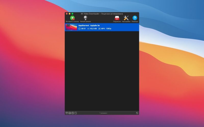Click the MP4 · 1080p format label
Image resolution: width=204 pixels, height=127 pixels.
(106, 29)
